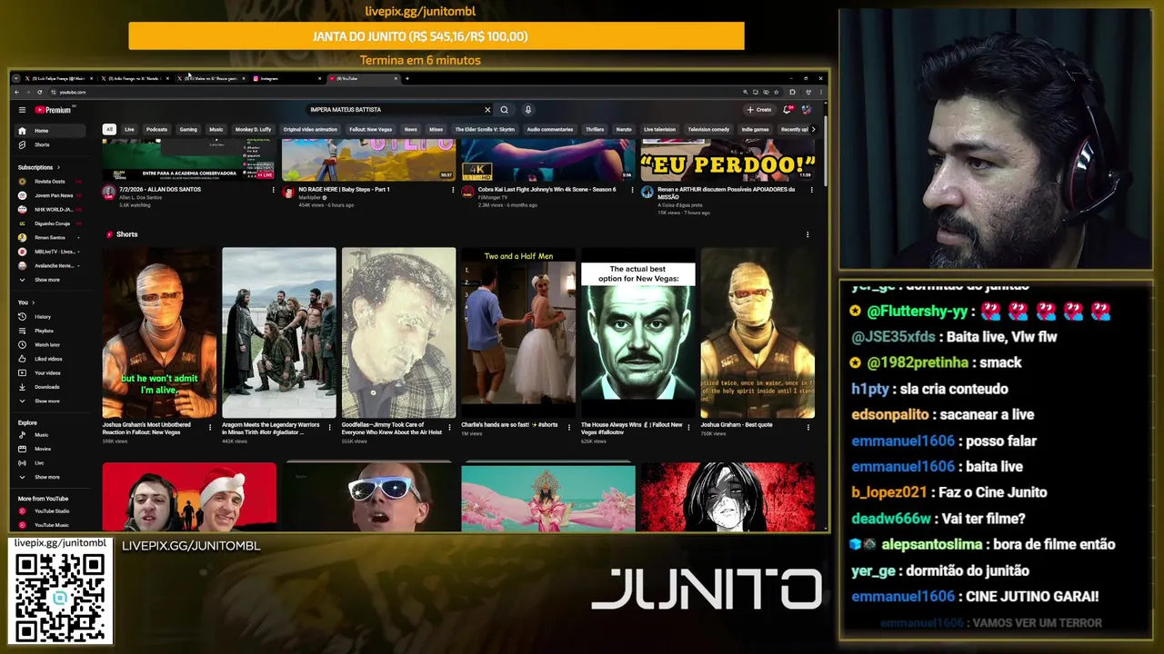
Task: Select the Gaming filter chip
Action: [x=188, y=129]
